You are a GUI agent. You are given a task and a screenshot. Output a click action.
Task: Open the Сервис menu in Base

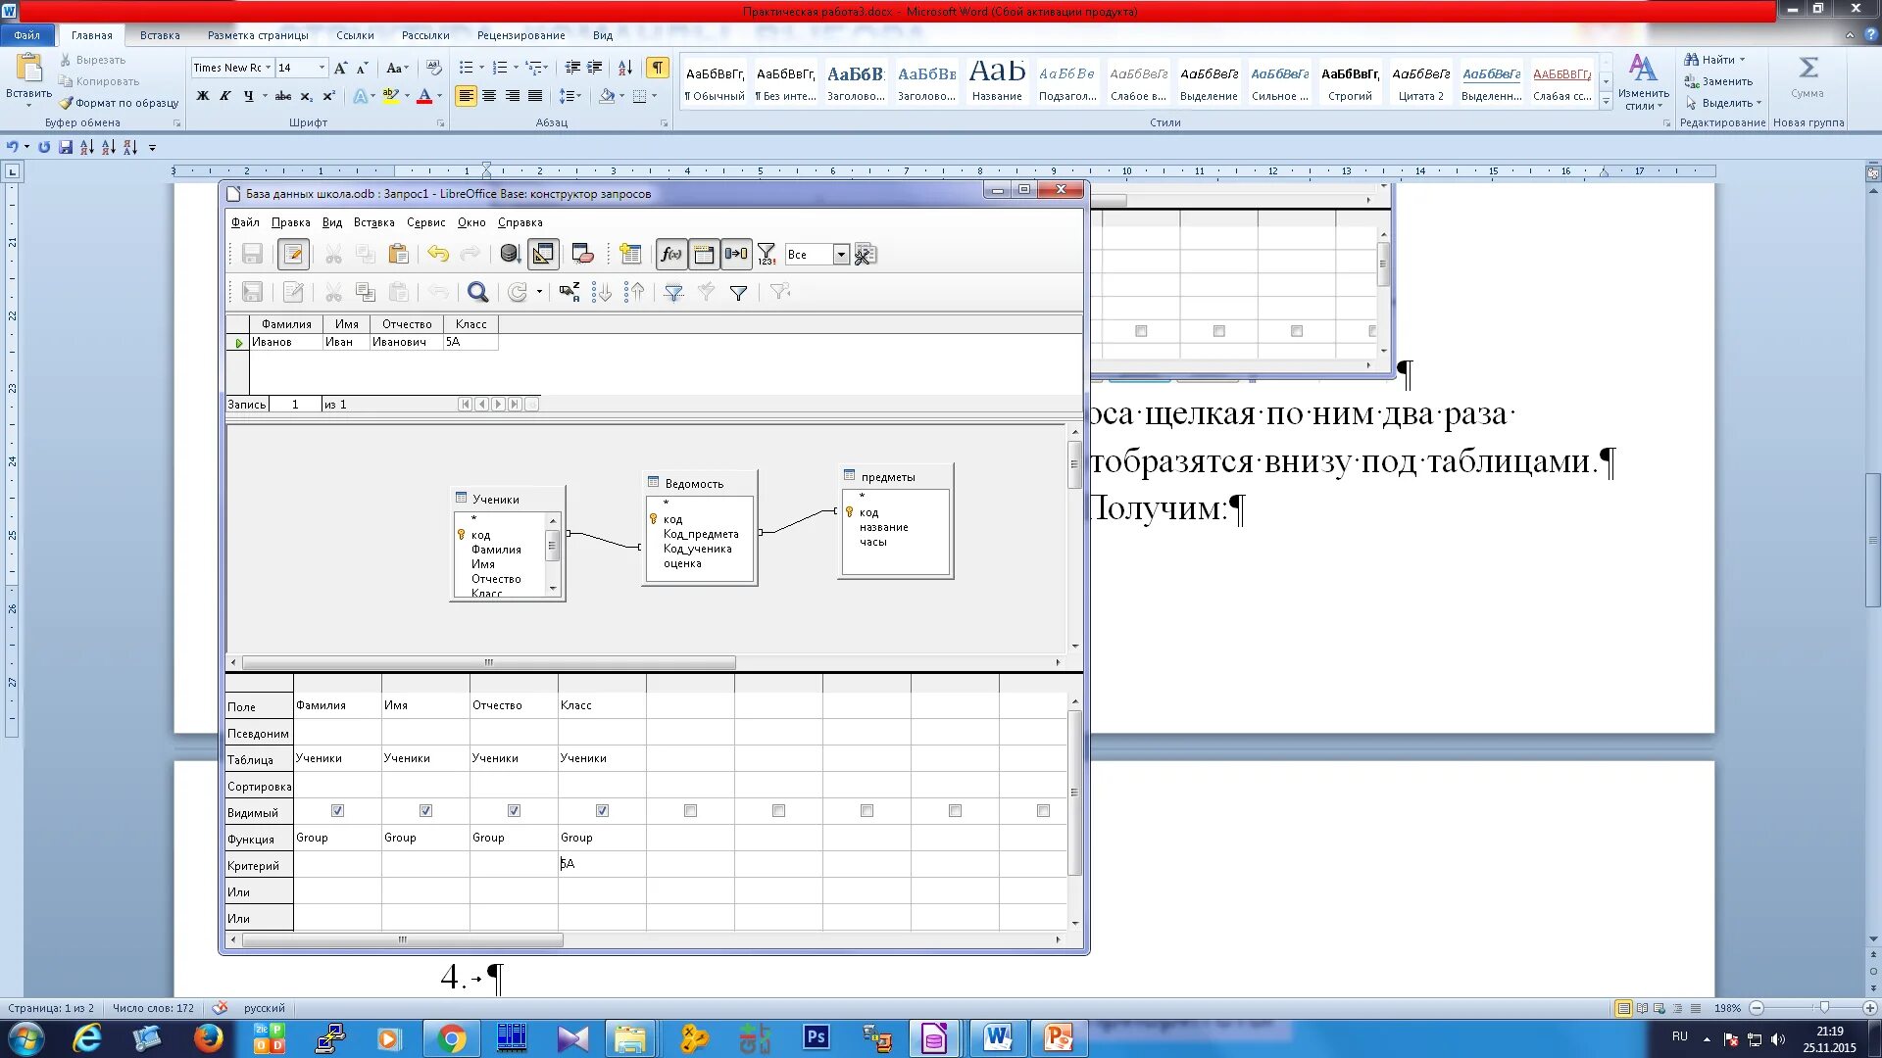click(x=425, y=222)
